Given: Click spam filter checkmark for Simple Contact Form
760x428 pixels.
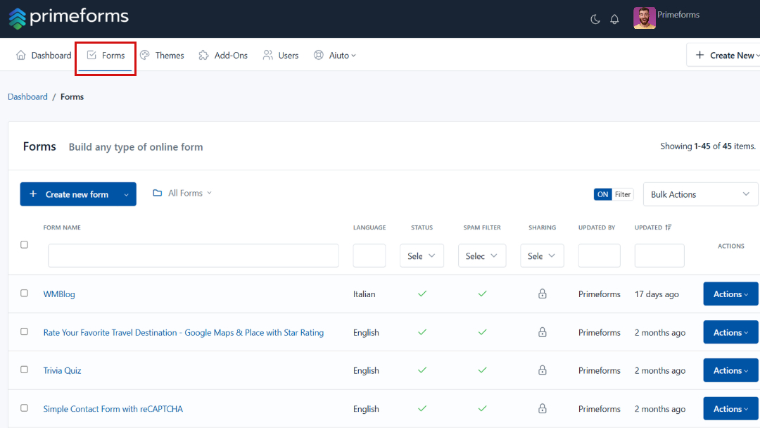Looking at the screenshot, I should 482,408.
